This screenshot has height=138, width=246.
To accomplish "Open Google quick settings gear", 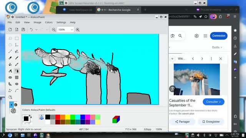I will pyautogui.click(x=196, y=36).
